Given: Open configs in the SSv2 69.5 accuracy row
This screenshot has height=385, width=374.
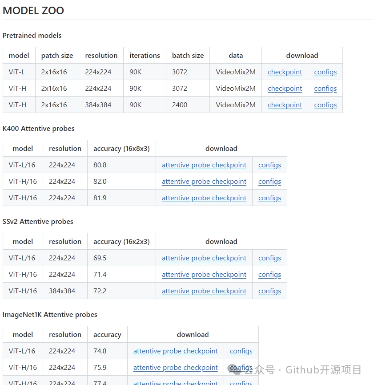Looking at the screenshot, I should 269,258.
